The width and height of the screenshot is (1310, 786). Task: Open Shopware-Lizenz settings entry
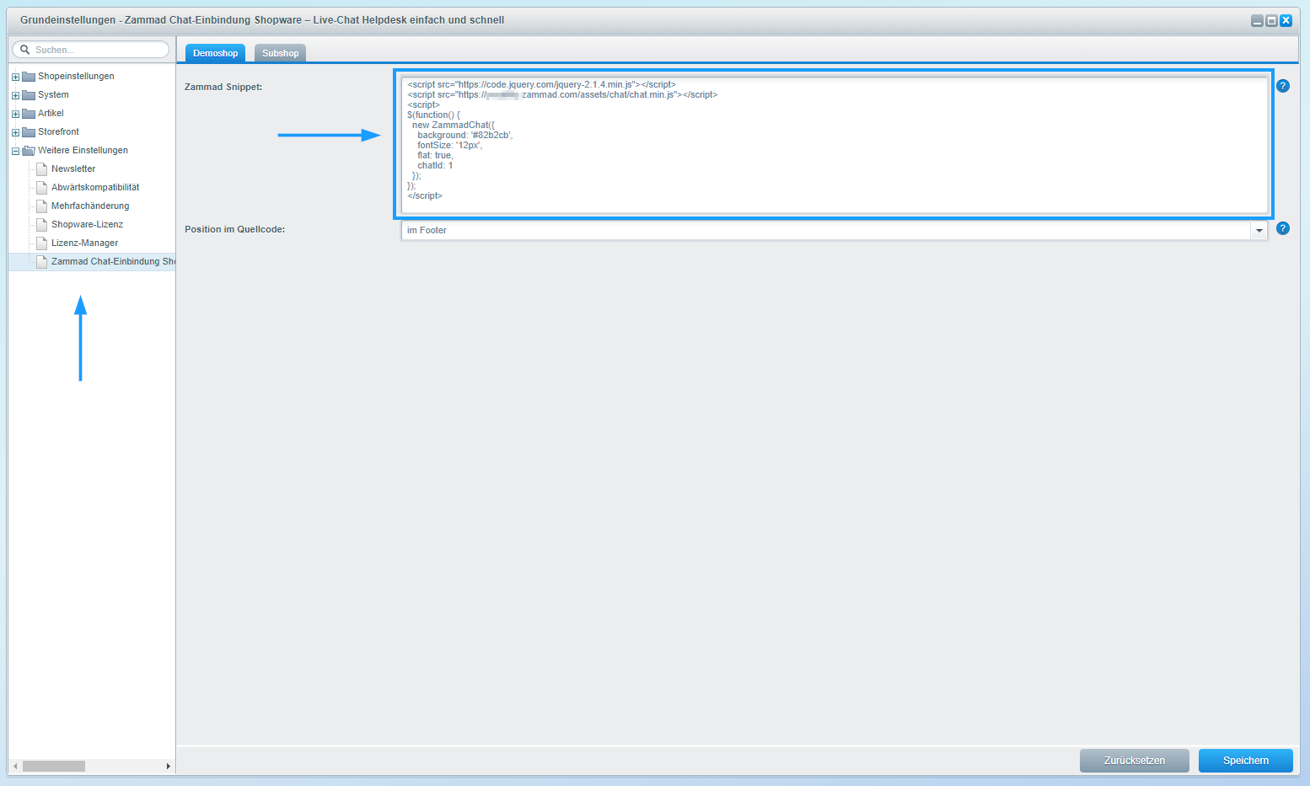87,224
